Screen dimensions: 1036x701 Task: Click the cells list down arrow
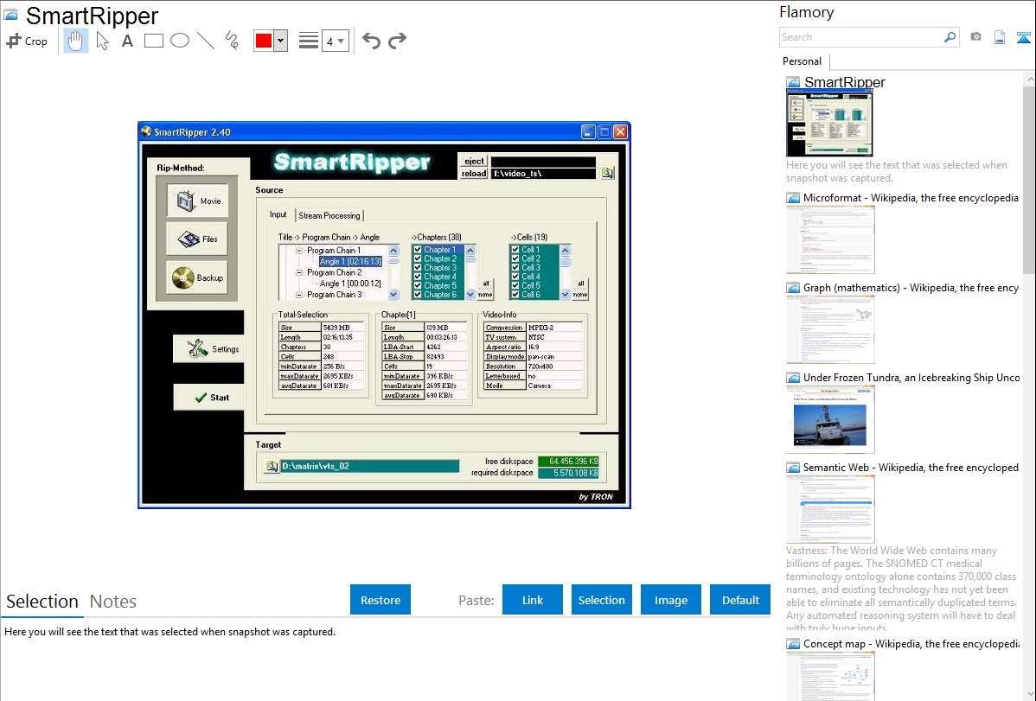565,295
